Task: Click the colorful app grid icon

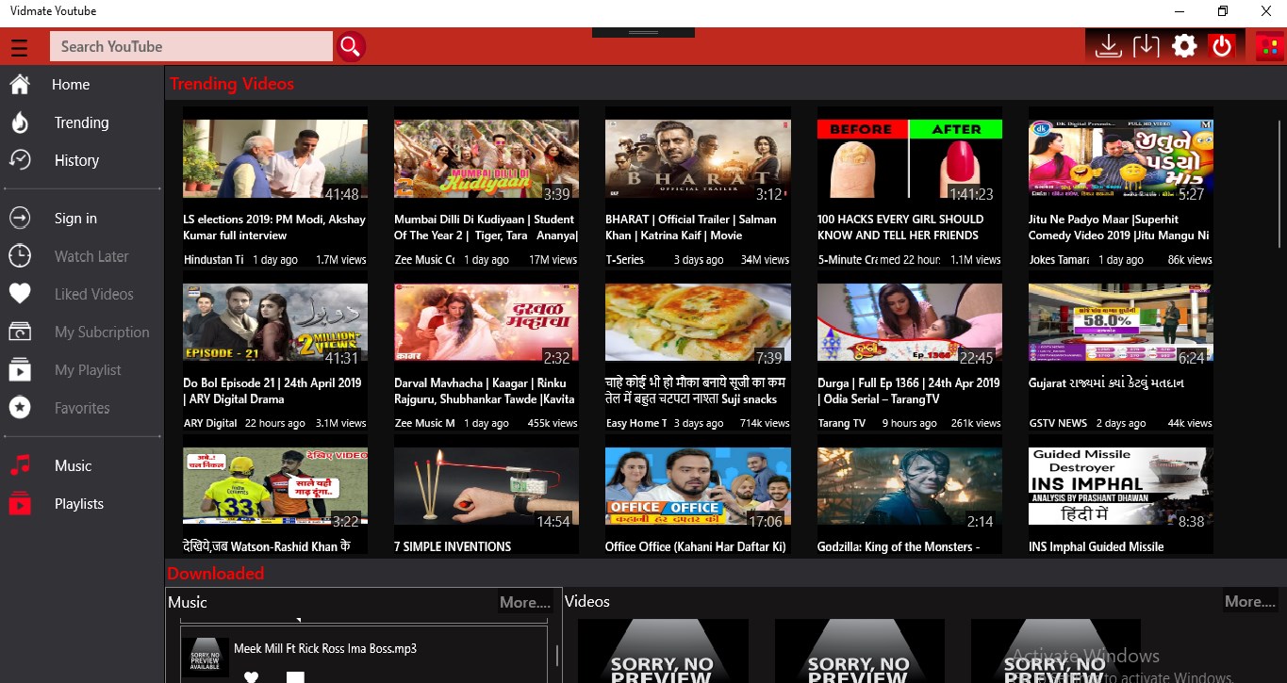Action: point(1270,46)
